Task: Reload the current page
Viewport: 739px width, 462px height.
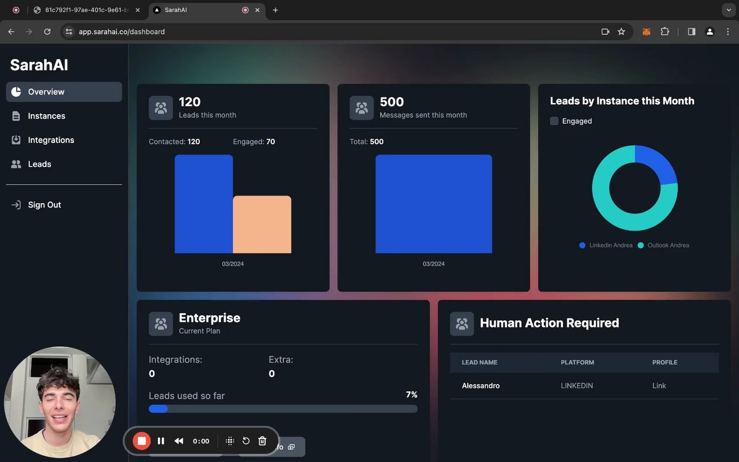Action: coord(47,32)
